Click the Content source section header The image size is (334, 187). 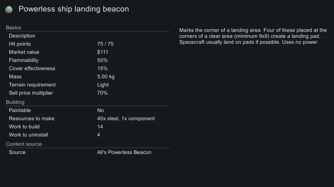pyautogui.click(x=24, y=144)
